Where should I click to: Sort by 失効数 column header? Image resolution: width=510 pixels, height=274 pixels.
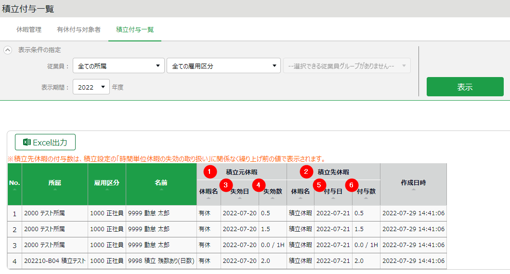273,192
